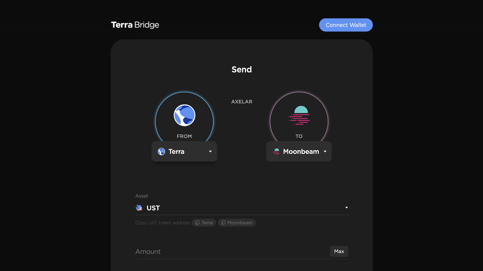Select the Terra source chain selector
483x271 pixels.
pos(184,151)
